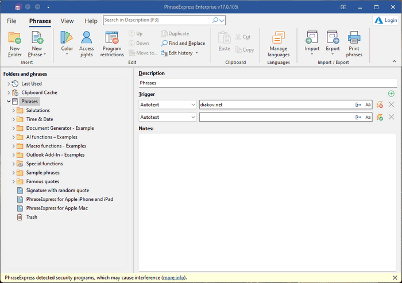
Task: Add a new trigger with green plus
Action: pyautogui.click(x=391, y=94)
